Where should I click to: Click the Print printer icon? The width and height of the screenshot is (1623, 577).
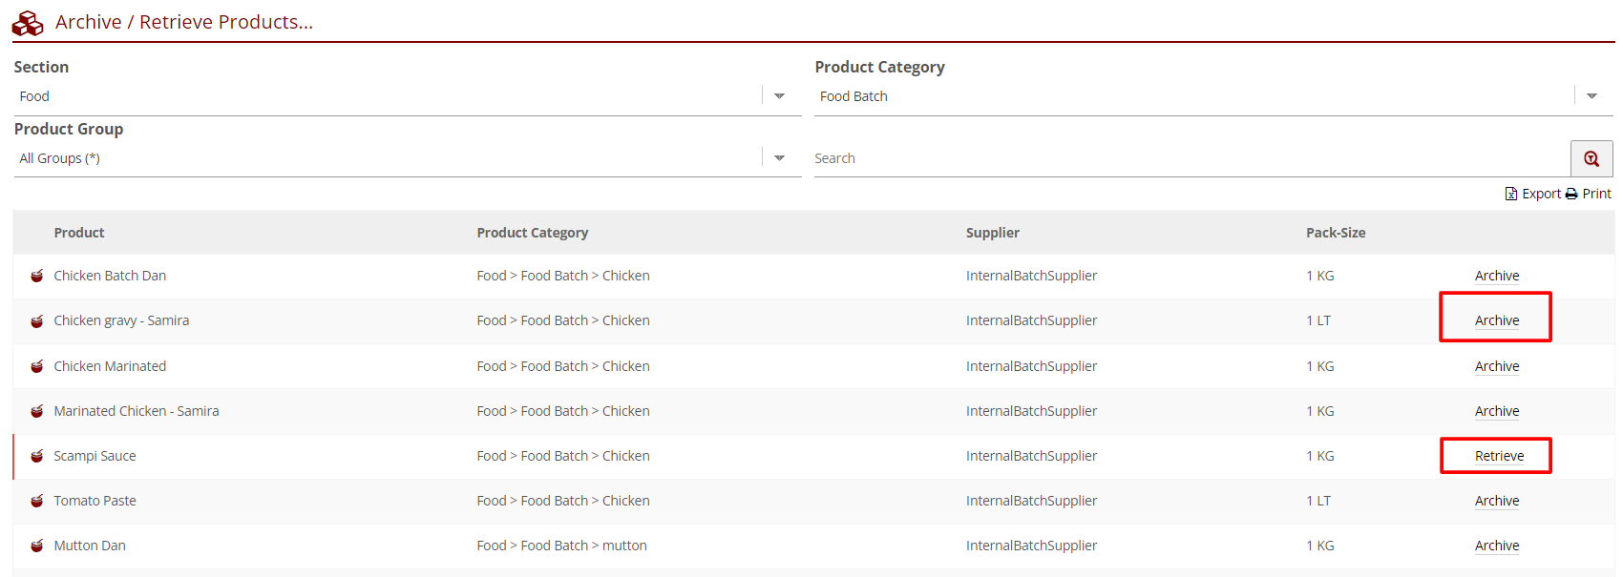(1570, 194)
